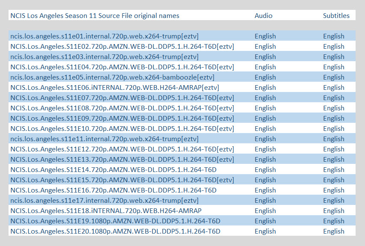Click the Audio 'English' cell for S11E14

point(265,170)
